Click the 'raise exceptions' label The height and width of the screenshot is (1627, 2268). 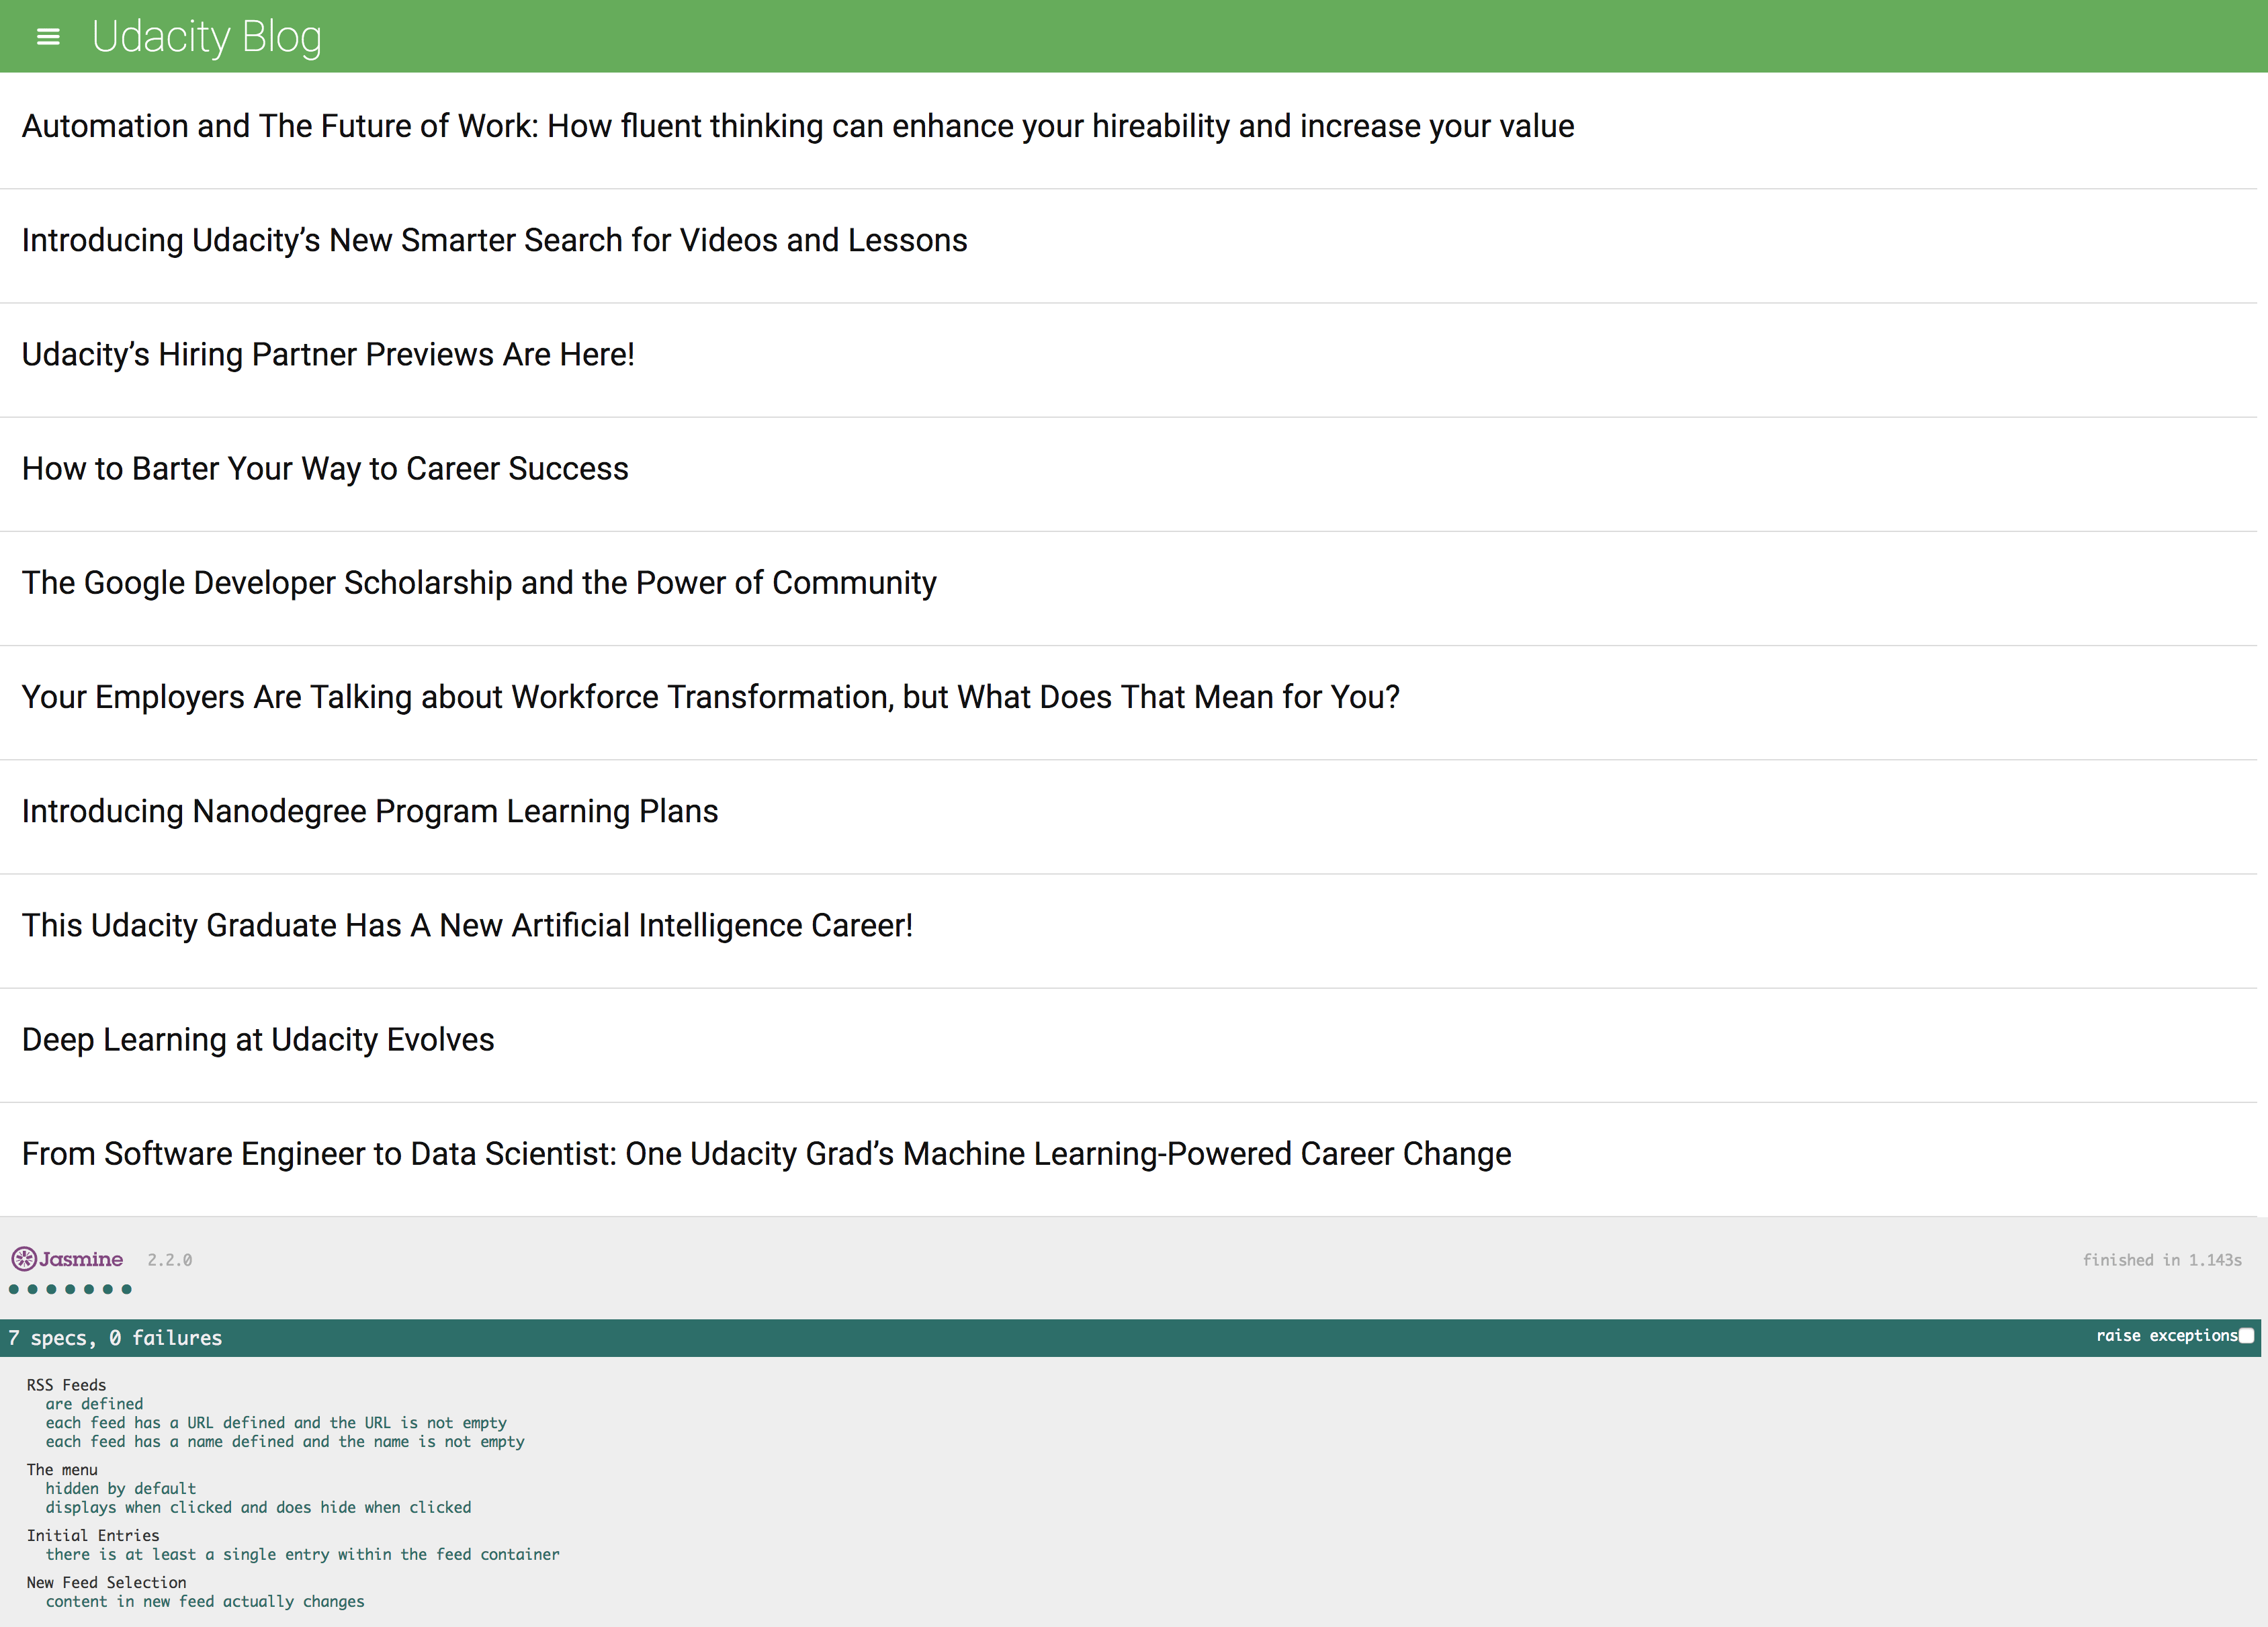point(2167,1336)
